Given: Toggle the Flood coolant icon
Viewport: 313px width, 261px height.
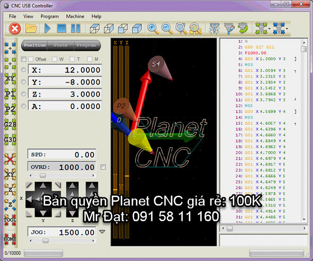Looking at the screenshot, I should coord(229,28).
